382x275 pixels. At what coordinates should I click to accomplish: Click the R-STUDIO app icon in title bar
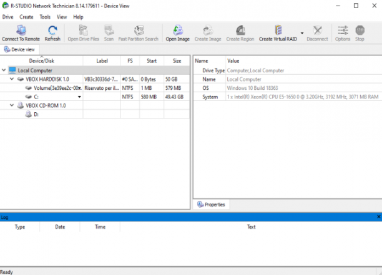point(5,6)
